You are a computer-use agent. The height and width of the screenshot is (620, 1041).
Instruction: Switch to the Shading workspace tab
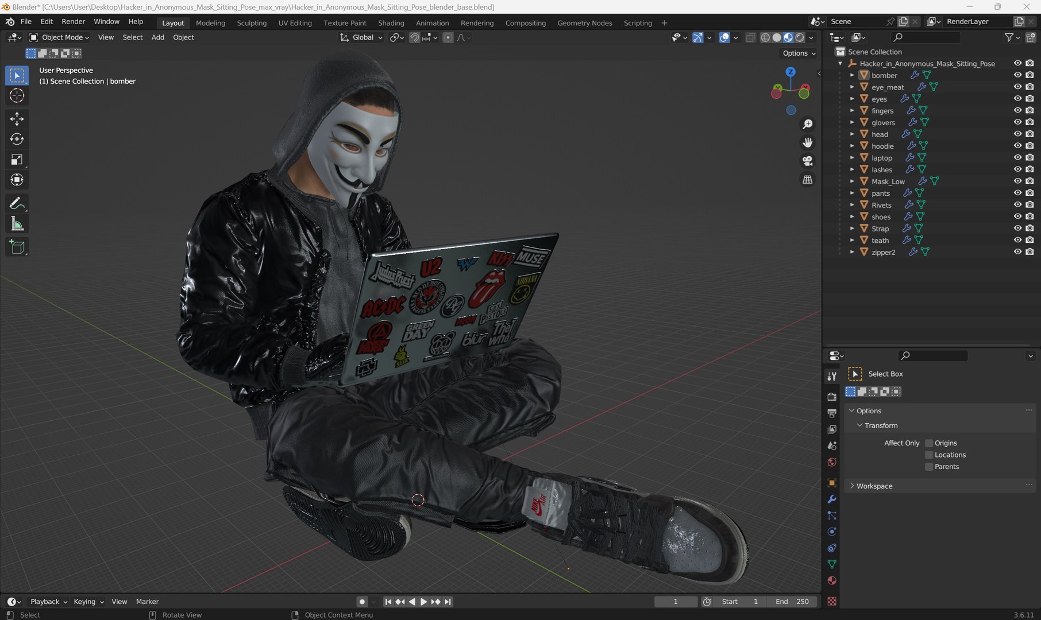[391, 23]
